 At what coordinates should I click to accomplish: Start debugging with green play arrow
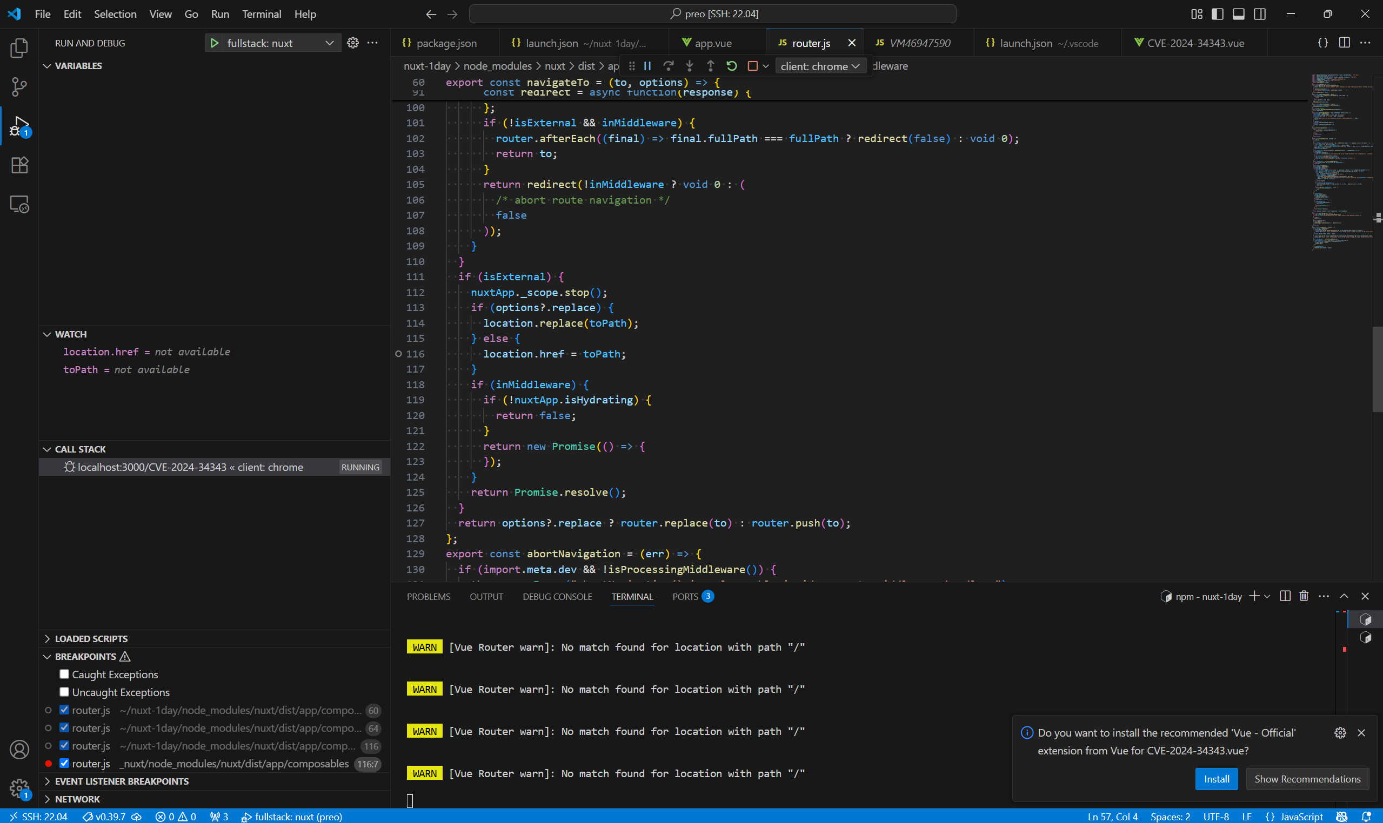coord(215,43)
